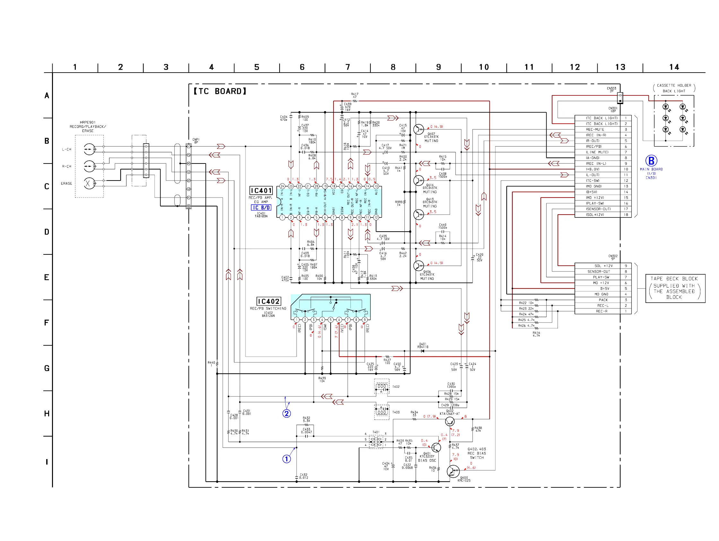Click the L-CH record/playback head symbol
Viewport: 719px width, 541px height.
tap(89, 149)
